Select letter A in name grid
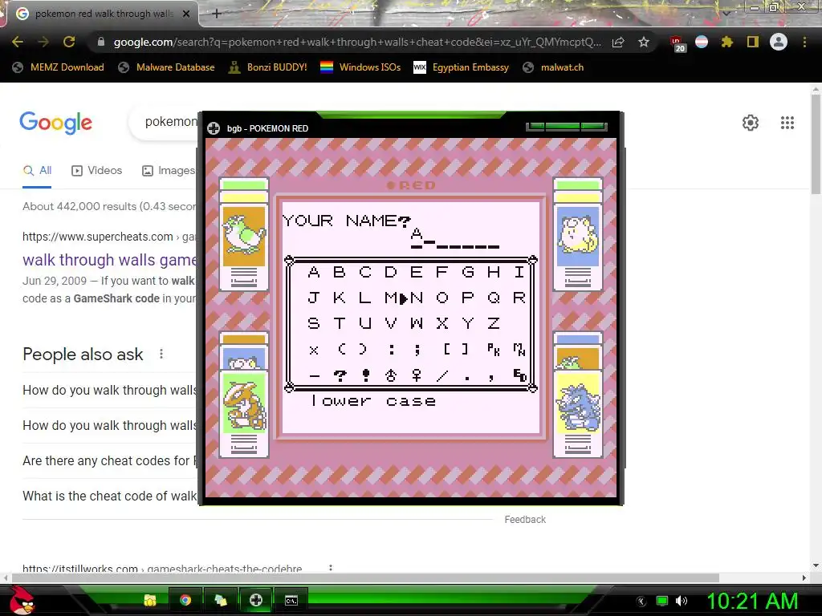The image size is (822, 616). (314, 272)
